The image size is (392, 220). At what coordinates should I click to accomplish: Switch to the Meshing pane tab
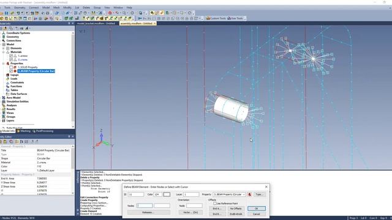(x=24, y=131)
